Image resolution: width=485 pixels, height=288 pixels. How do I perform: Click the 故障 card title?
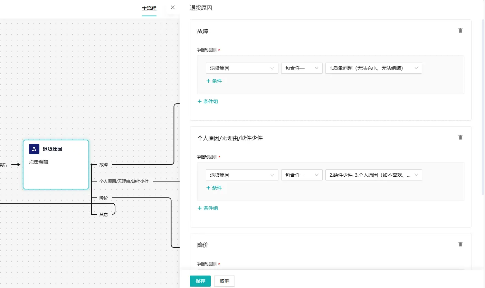coord(203,31)
